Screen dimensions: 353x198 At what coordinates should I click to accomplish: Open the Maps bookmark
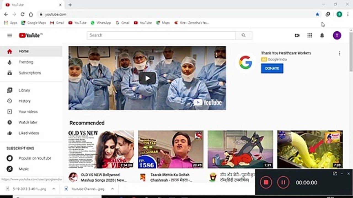[163, 23]
